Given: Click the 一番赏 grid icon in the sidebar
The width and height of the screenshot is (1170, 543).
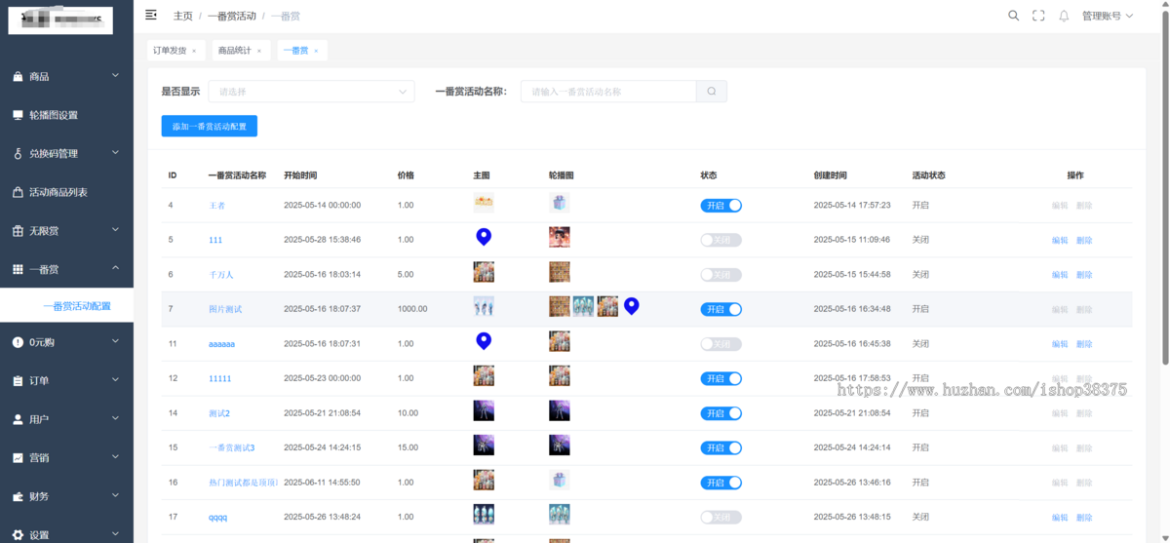Looking at the screenshot, I should [x=18, y=269].
